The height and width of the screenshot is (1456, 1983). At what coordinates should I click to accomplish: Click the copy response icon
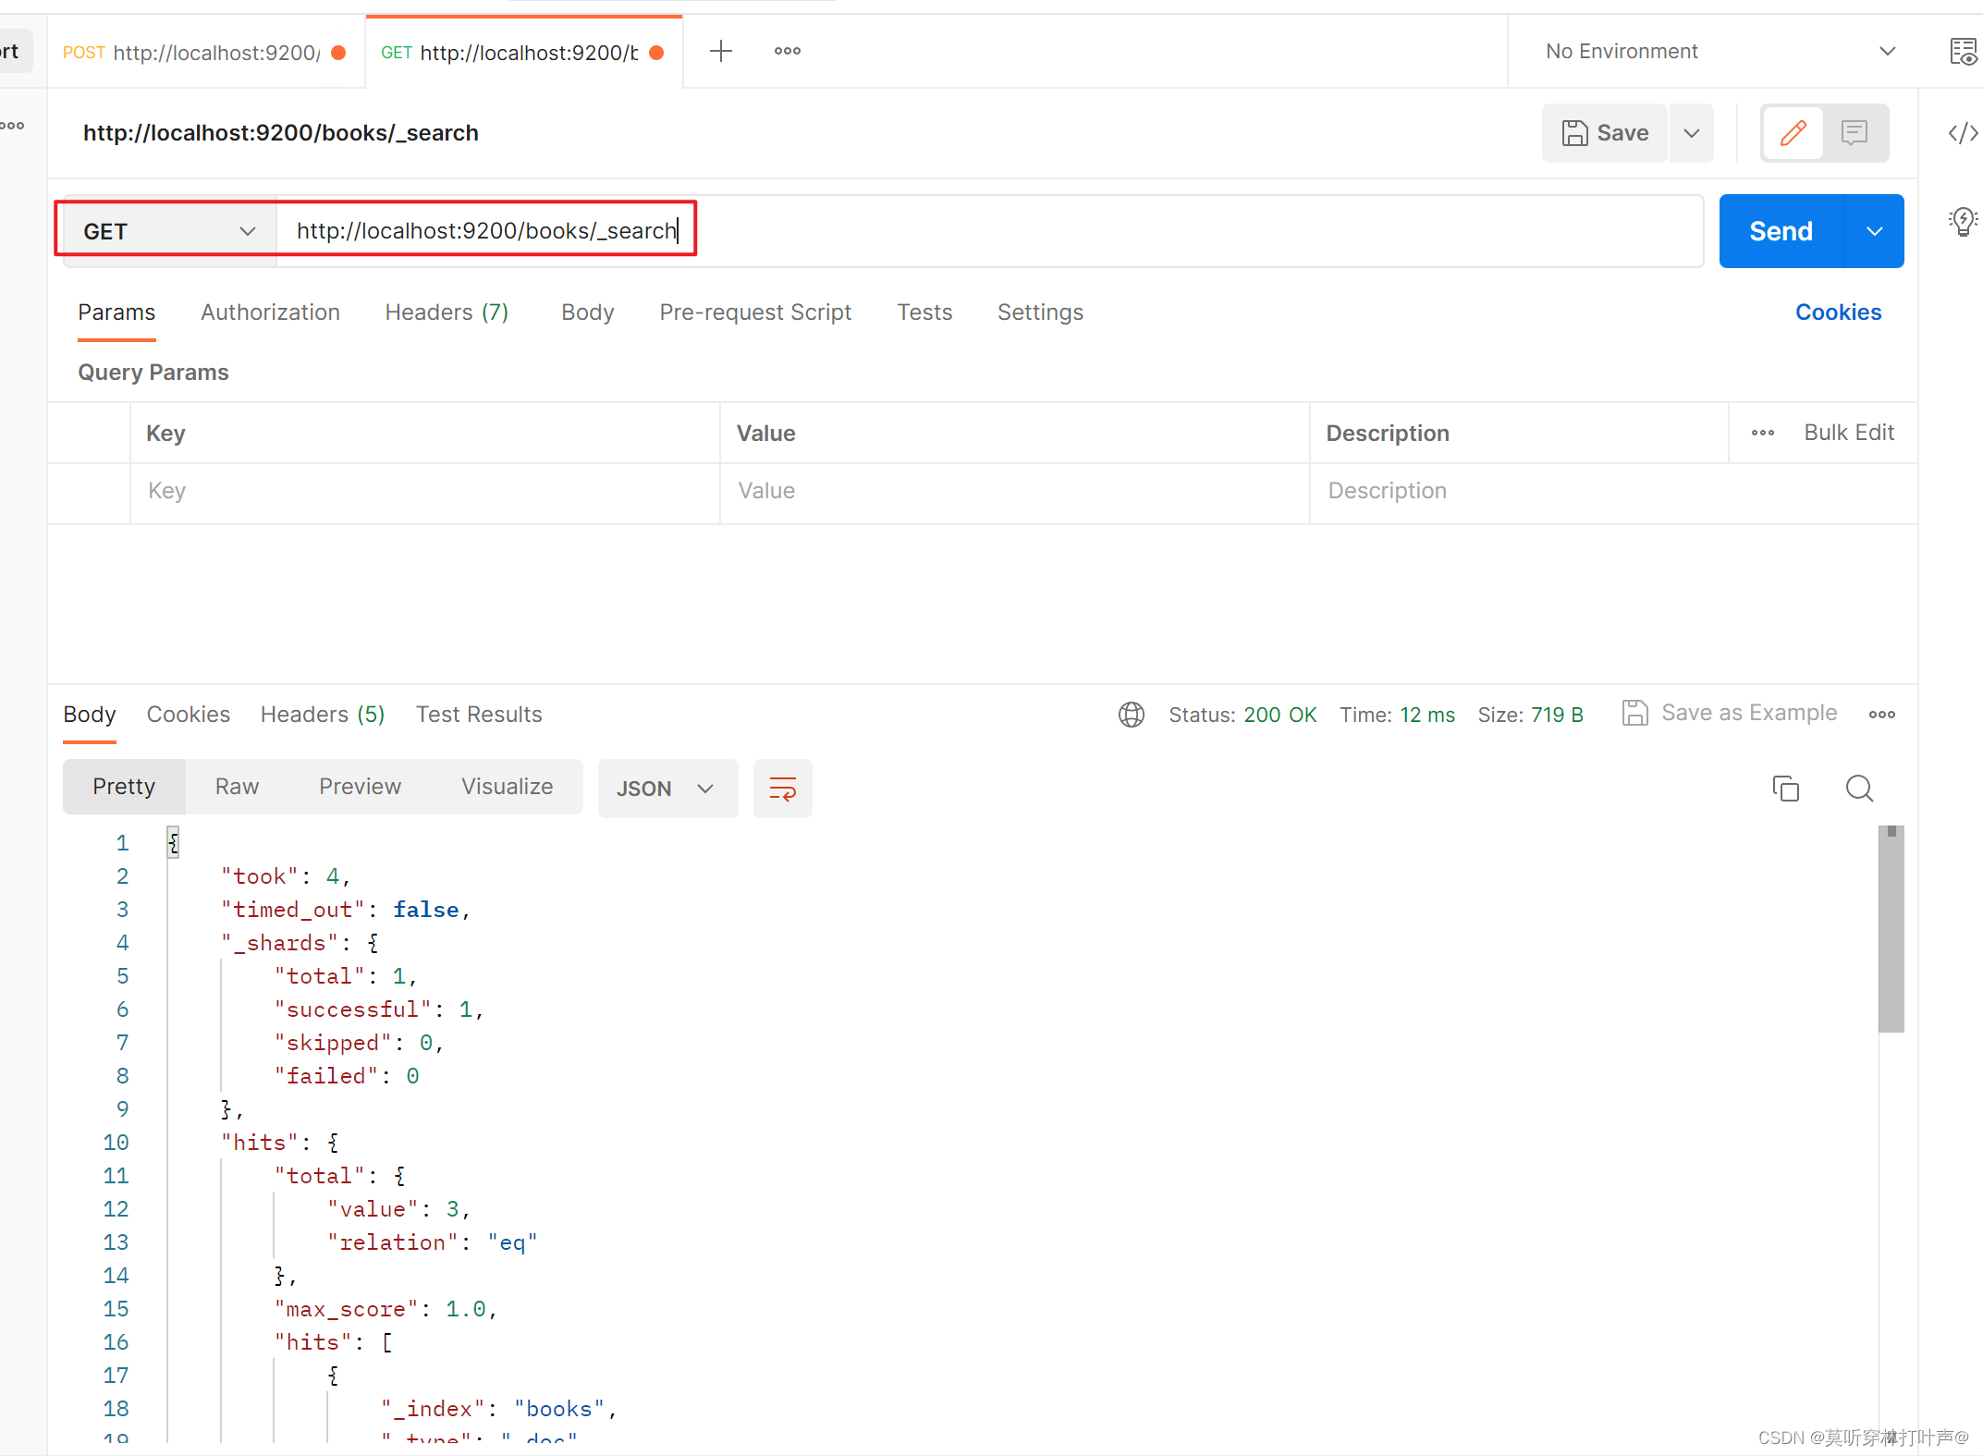(x=1785, y=789)
